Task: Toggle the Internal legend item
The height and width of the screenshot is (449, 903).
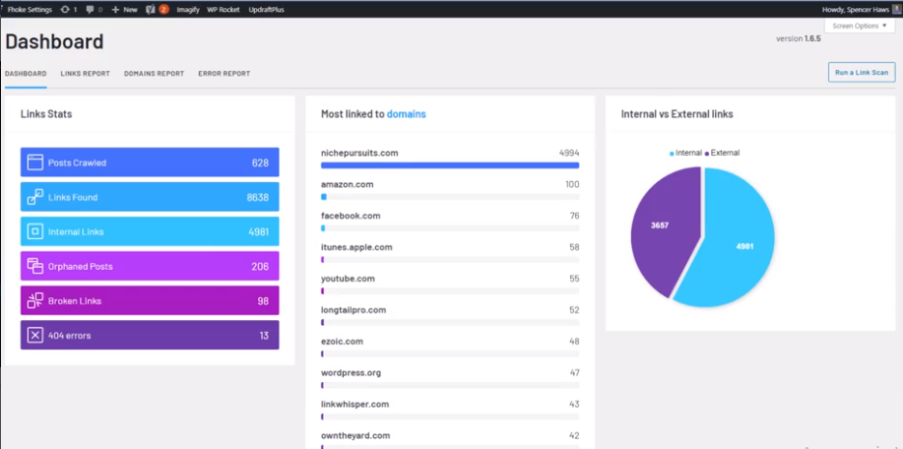Action: [685, 154]
